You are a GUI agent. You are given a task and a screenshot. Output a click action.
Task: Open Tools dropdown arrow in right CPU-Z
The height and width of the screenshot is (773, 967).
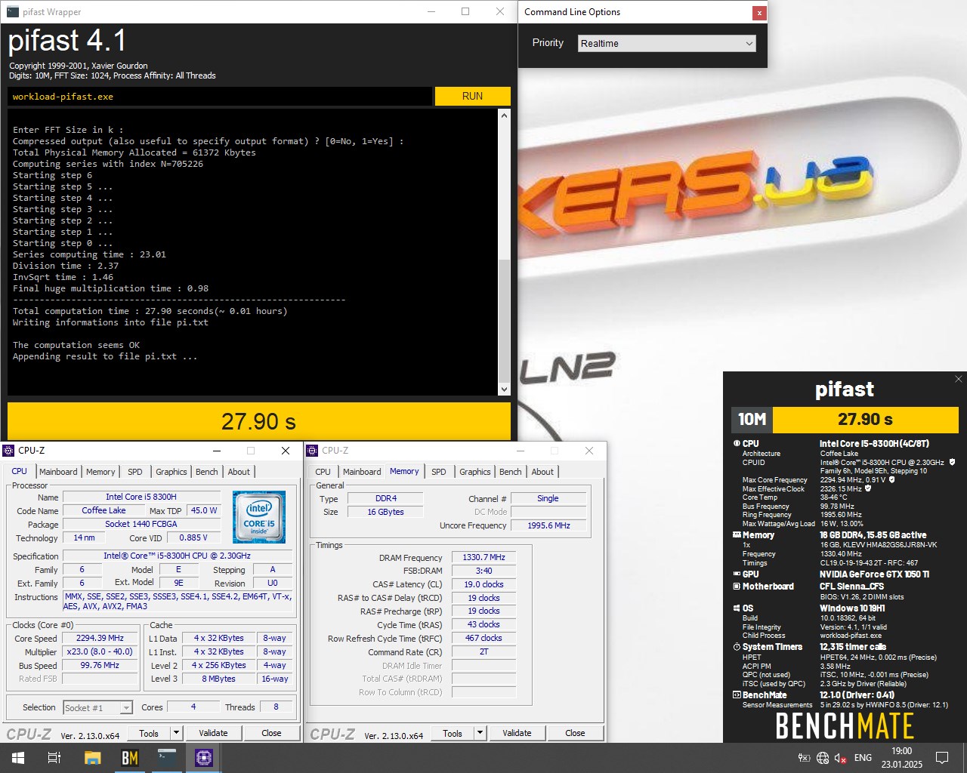tap(480, 733)
